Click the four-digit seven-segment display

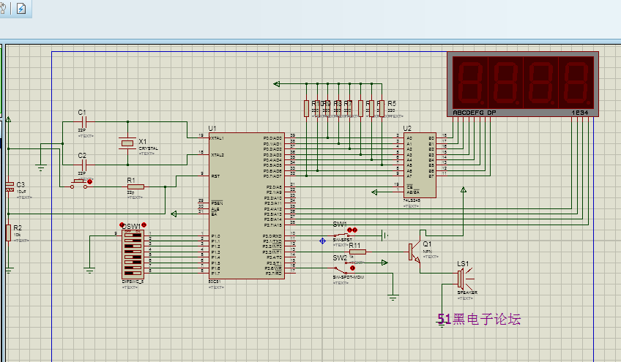(523, 81)
